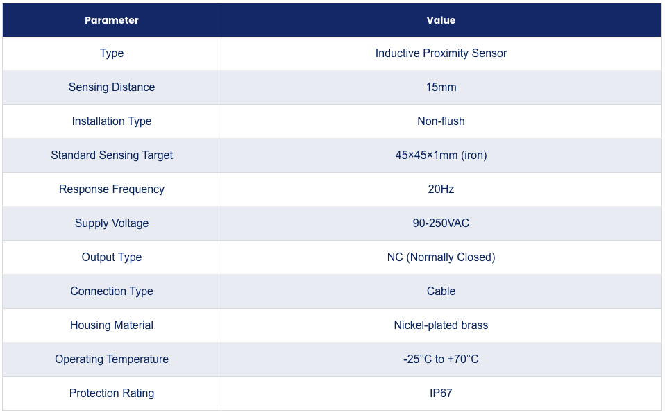The image size is (665, 415).
Task: Click the Value column header
Action: (441, 20)
